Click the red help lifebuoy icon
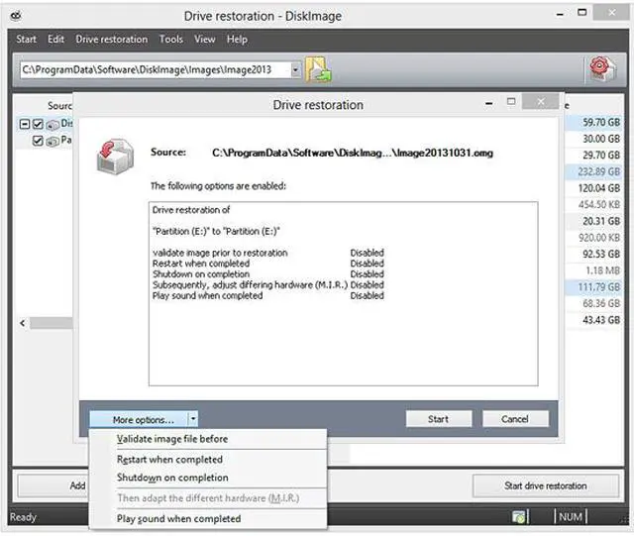The image size is (634, 536). point(597,69)
